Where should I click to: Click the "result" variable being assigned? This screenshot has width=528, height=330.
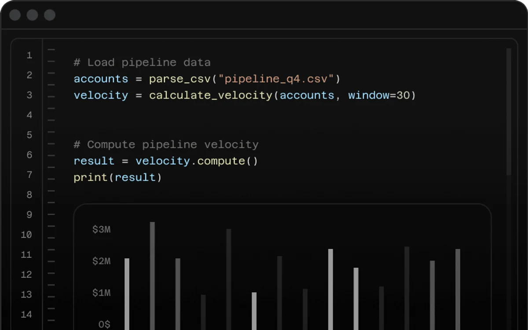[x=94, y=161]
